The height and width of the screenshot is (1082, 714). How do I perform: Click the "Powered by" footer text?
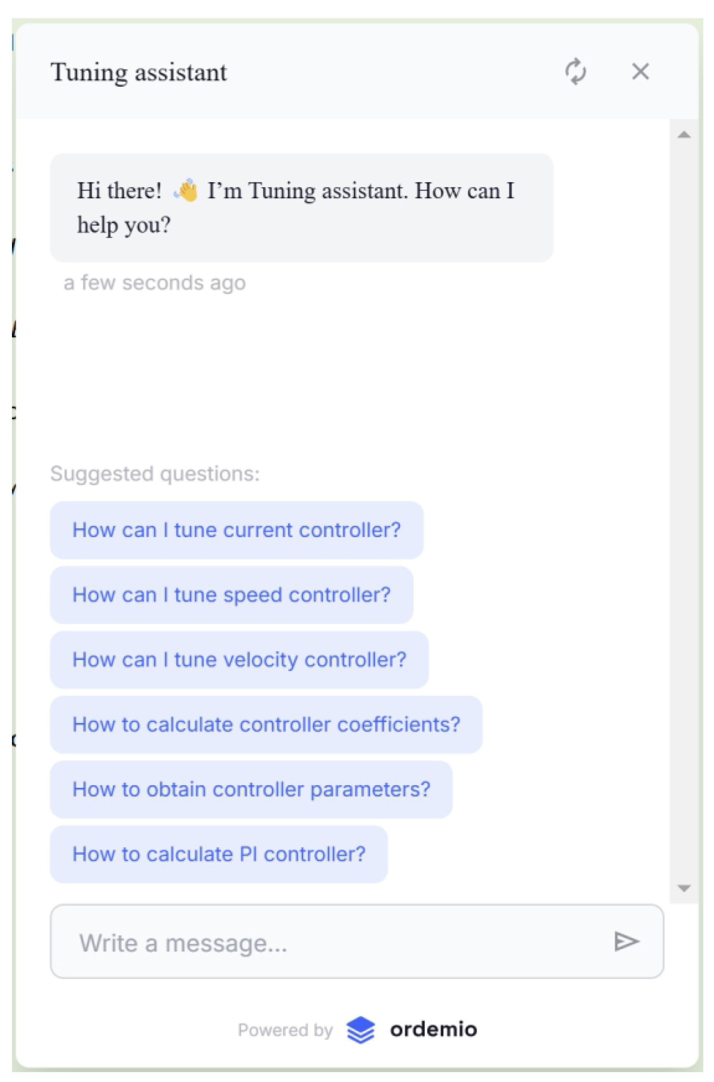[285, 1030]
